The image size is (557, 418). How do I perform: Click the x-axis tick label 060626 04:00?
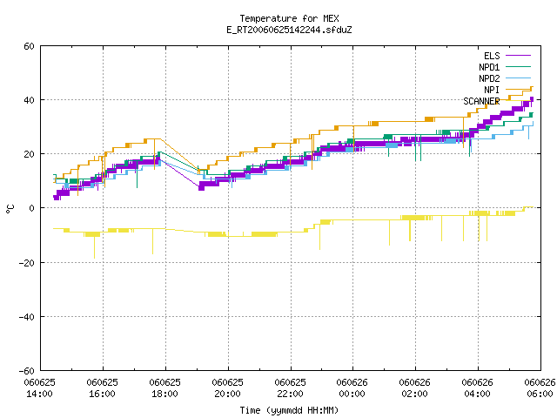coord(478,388)
